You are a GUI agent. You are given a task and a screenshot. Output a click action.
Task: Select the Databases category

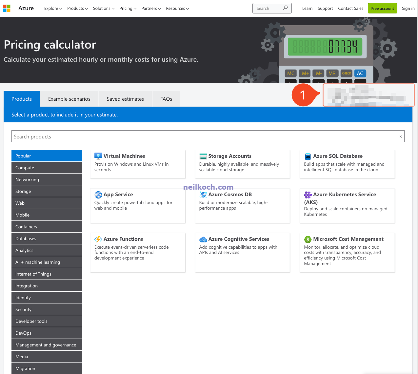click(47, 239)
